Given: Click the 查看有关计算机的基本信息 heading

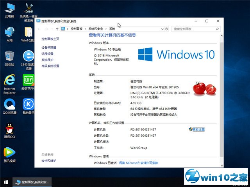Looking at the screenshot, I should click(112, 35).
